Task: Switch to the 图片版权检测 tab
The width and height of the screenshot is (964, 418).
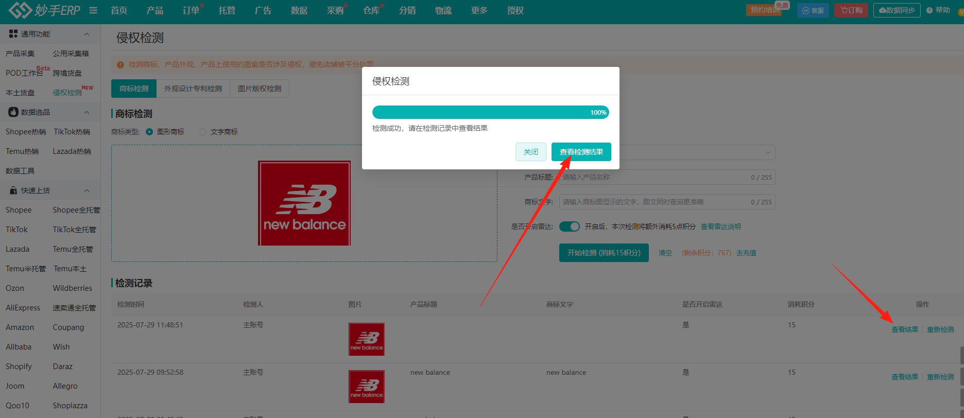Action: (x=260, y=89)
